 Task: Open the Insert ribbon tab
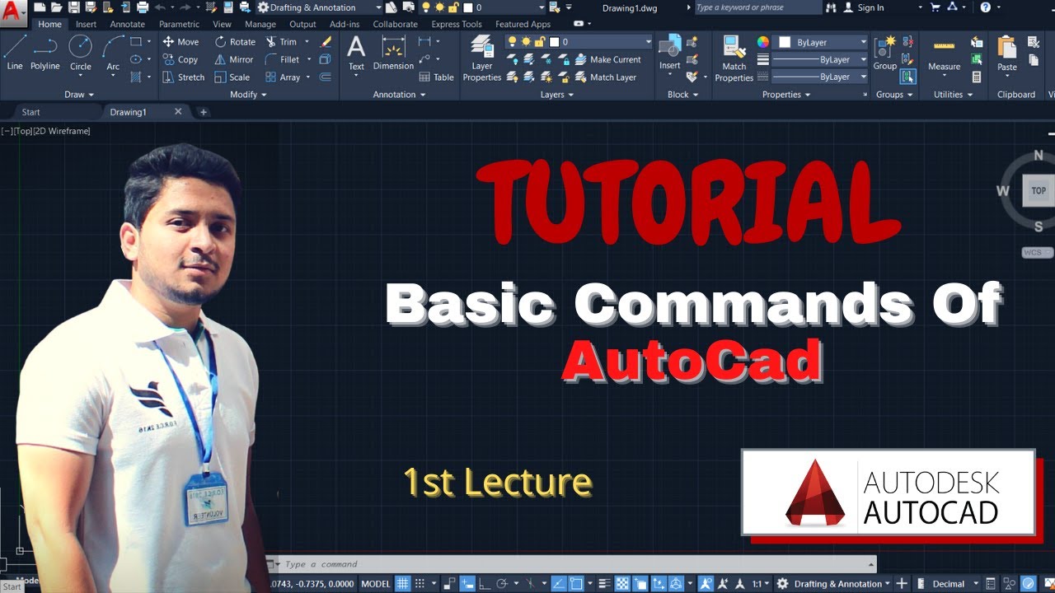pos(86,24)
